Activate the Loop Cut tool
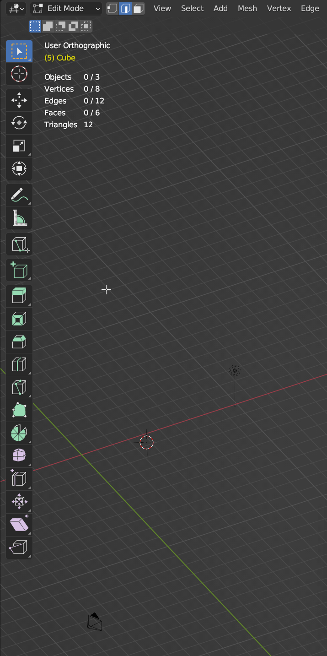Screen dimensions: 327x656 tap(19, 364)
